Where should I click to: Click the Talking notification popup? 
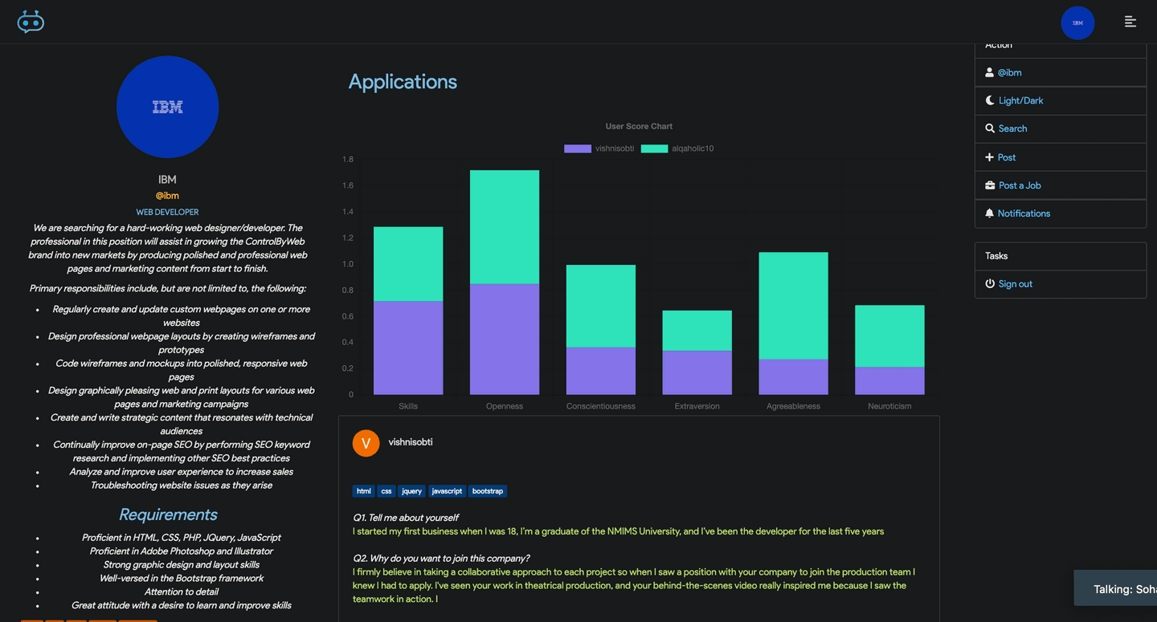coord(1115,588)
